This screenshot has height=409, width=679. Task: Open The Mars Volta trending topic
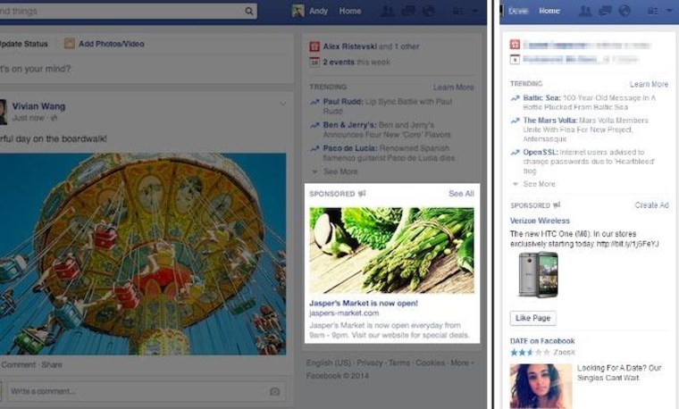tap(550, 120)
